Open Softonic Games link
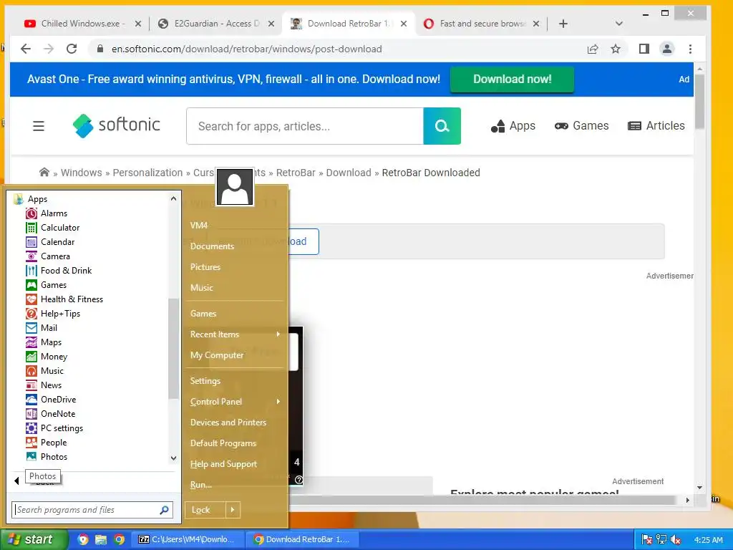Viewport: 733px width, 550px height. click(x=581, y=126)
